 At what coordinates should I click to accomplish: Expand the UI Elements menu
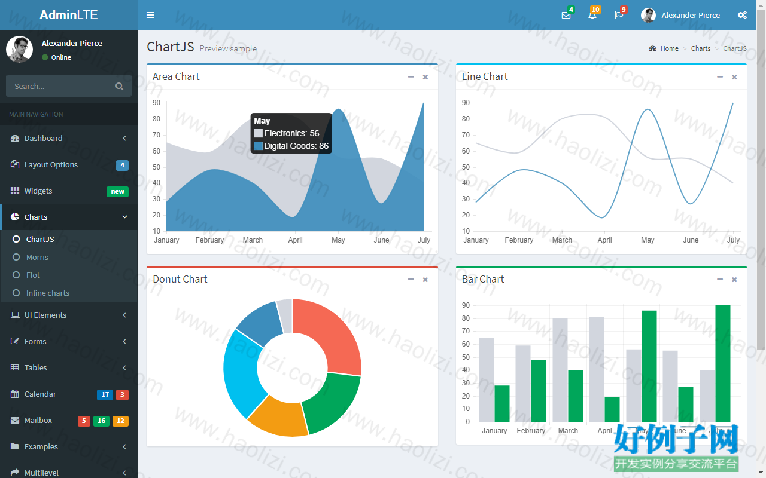coord(69,315)
